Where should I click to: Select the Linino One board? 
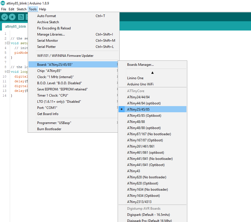pyautogui.click(x=152, y=78)
